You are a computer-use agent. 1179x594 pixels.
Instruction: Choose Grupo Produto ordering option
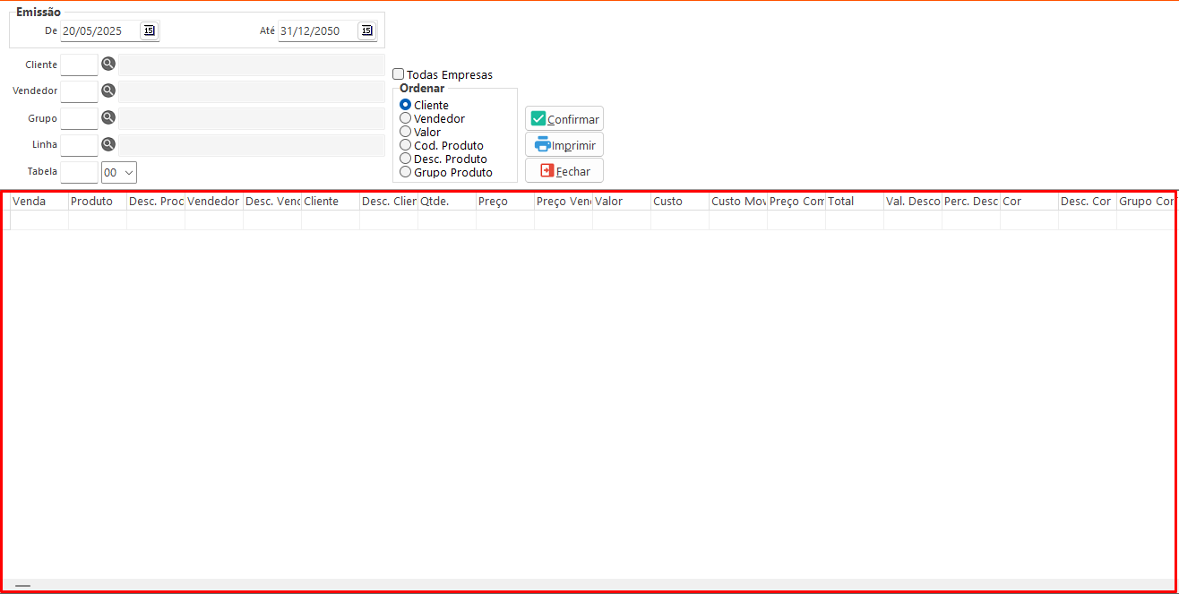406,172
